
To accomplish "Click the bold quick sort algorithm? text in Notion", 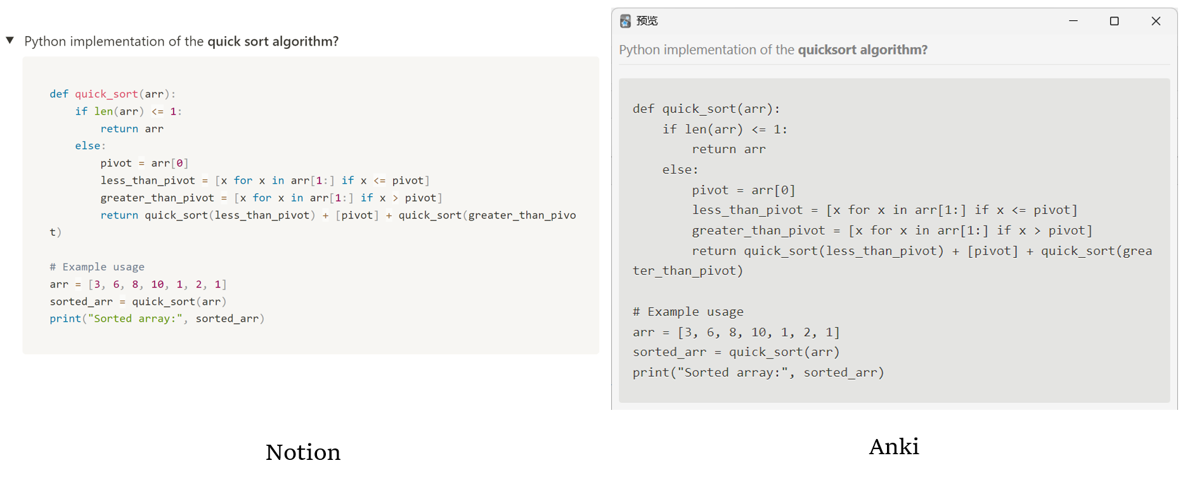I will point(274,41).
